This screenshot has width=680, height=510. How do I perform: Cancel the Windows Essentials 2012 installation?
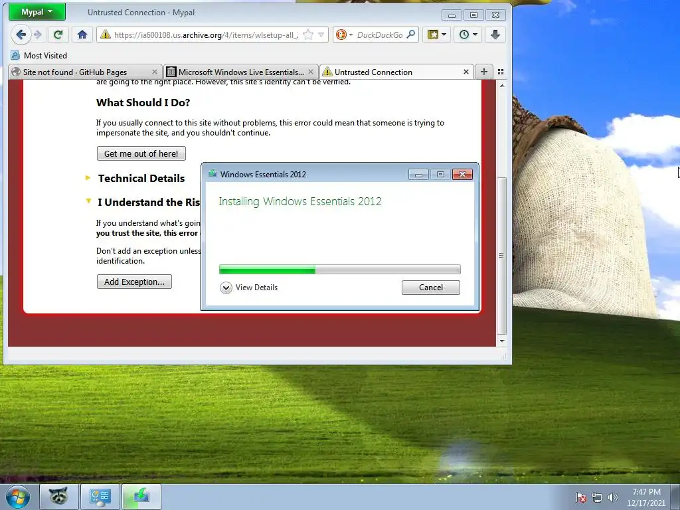click(x=430, y=288)
